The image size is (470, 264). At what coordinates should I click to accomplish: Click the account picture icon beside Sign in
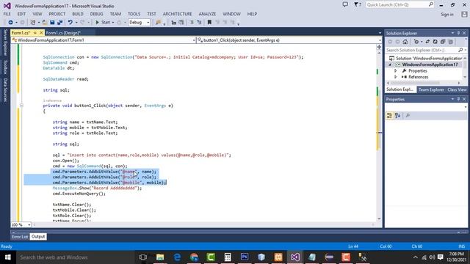coord(464,15)
